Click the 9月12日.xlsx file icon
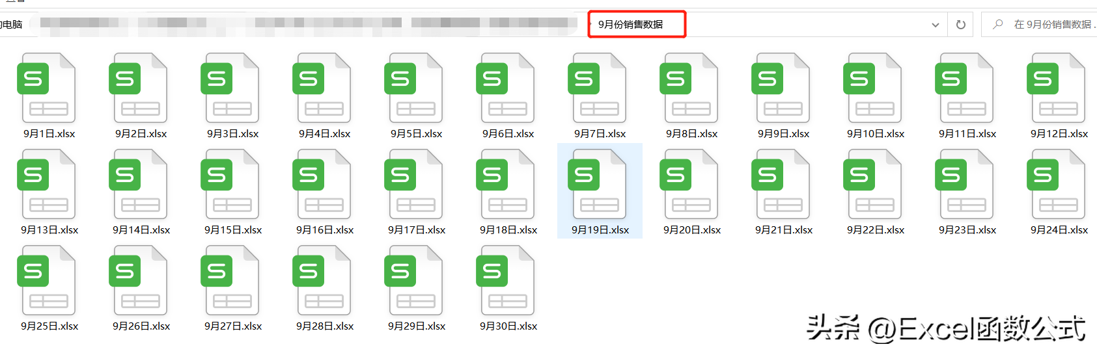 (1056, 88)
